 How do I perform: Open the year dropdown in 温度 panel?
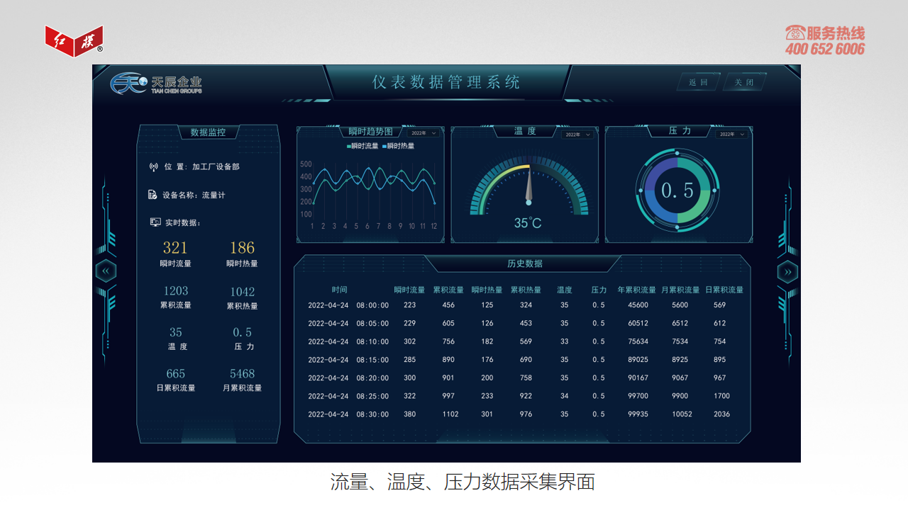coord(577,135)
